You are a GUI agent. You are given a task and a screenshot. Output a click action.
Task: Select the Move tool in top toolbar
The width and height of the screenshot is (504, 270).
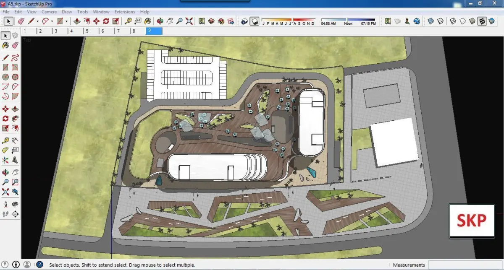click(x=96, y=21)
